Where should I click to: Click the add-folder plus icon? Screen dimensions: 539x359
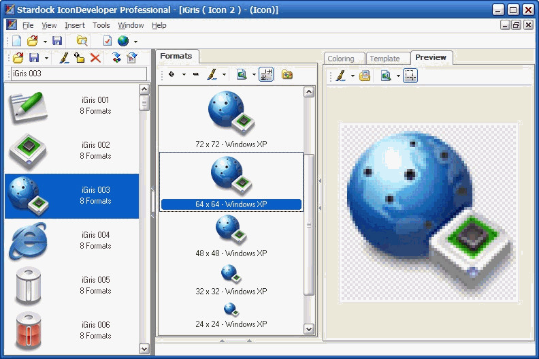(x=80, y=57)
